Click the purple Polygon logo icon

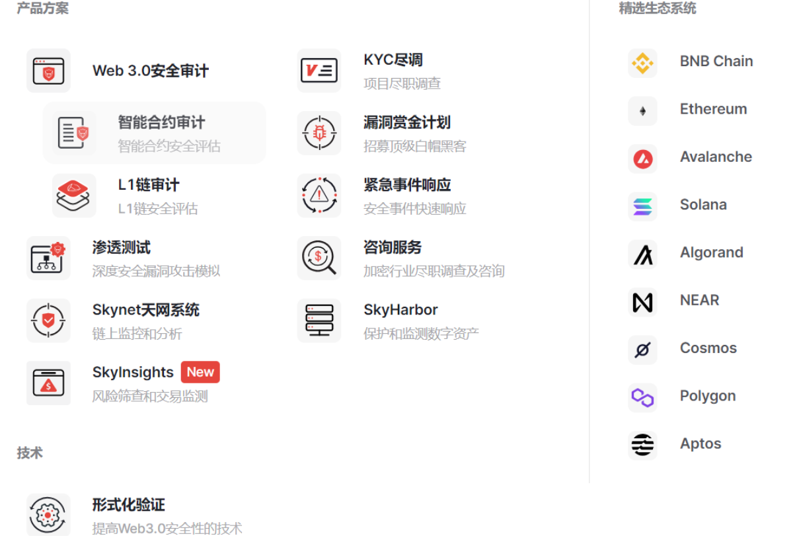(642, 397)
